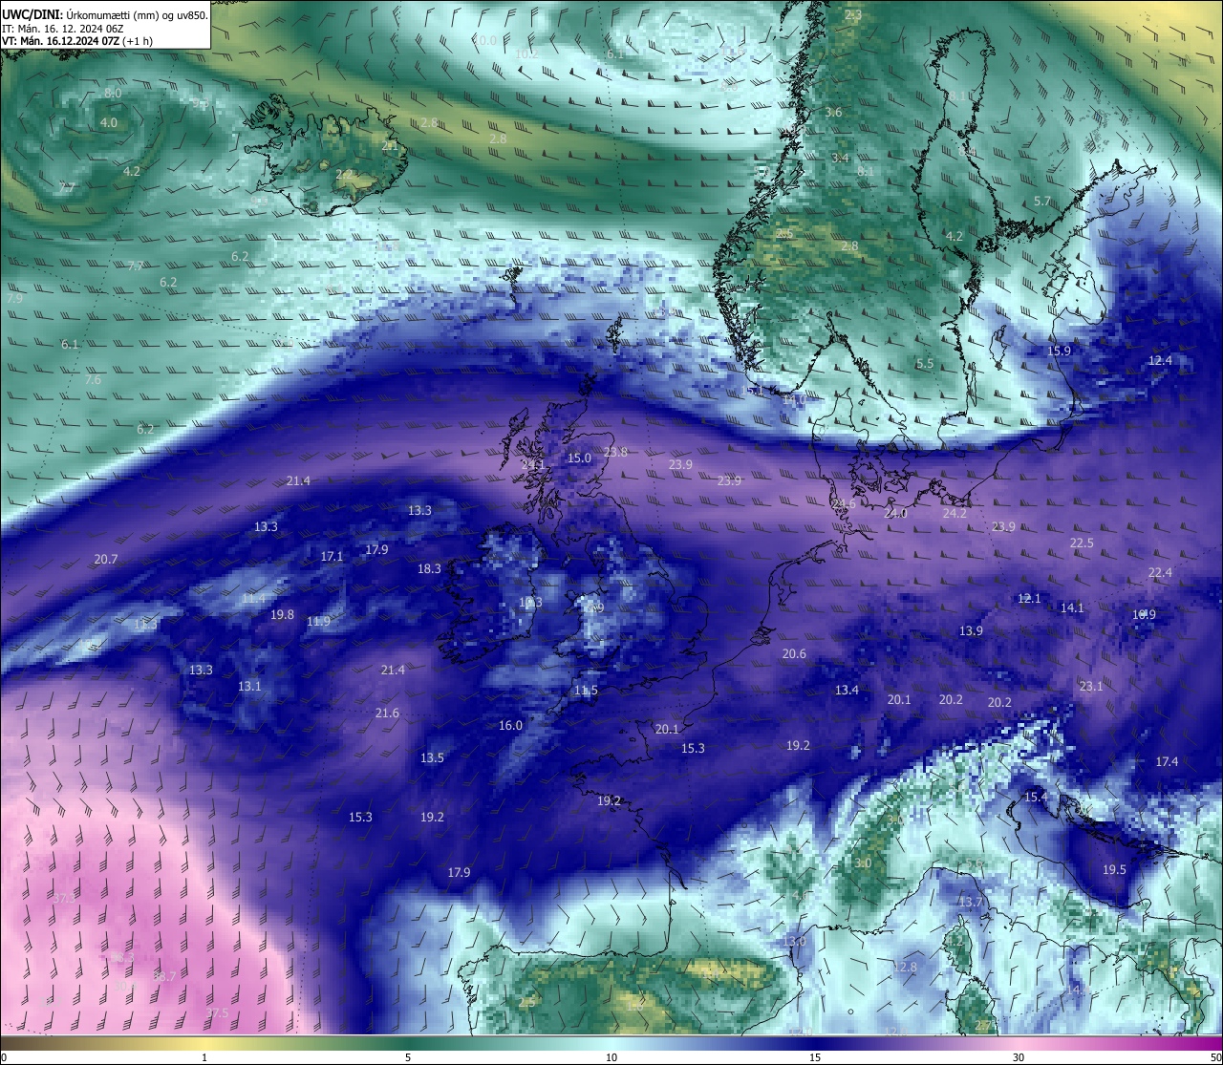The image size is (1223, 1065).
Task: Click the map value '19.5' near the Adriatic
Action: (x=1114, y=869)
